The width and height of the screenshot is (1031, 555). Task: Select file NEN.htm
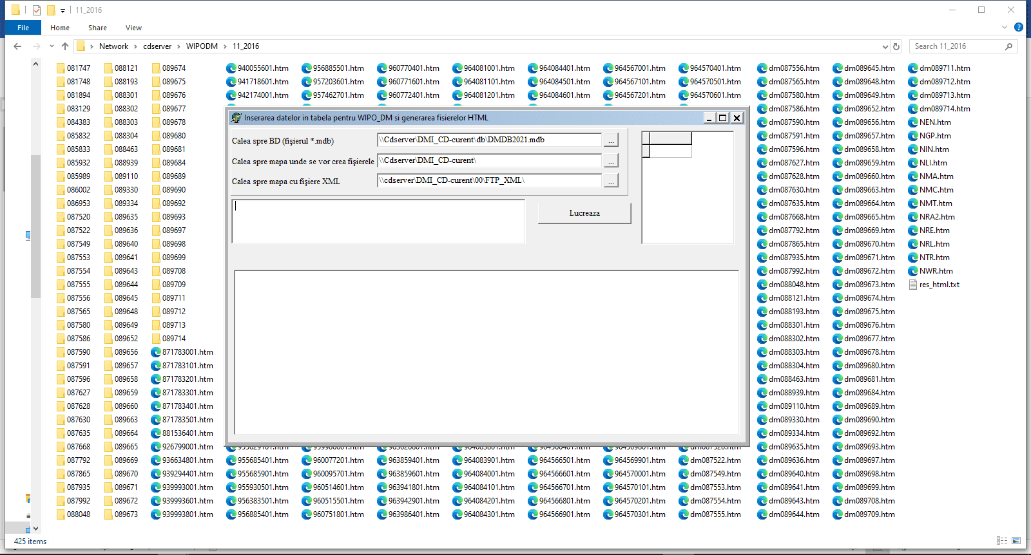pos(929,122)
